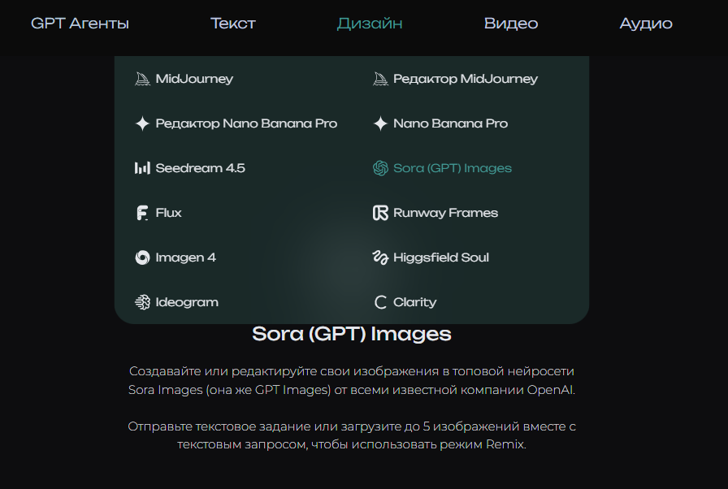
Task: Go to the Аудио menu section
Action: pyautogui.click(x=646, y=23)
